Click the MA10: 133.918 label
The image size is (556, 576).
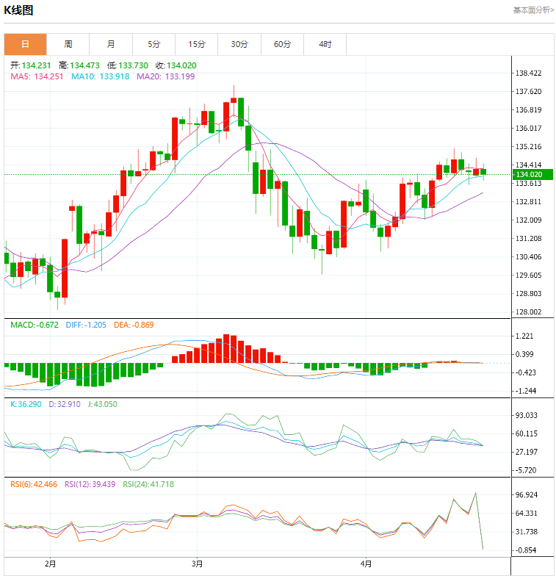(x=100, y=76)
